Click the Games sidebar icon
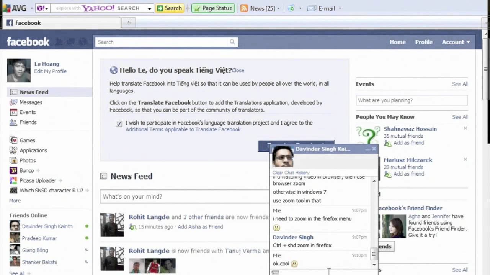Screen dimensions: 490x275 [13, 141]
